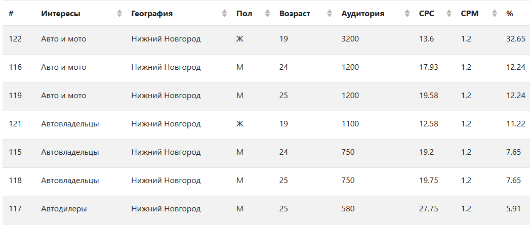This screenshot has height=225, width=530.
Task: Click Возраст column sort icon
Action: coord(330,14)
